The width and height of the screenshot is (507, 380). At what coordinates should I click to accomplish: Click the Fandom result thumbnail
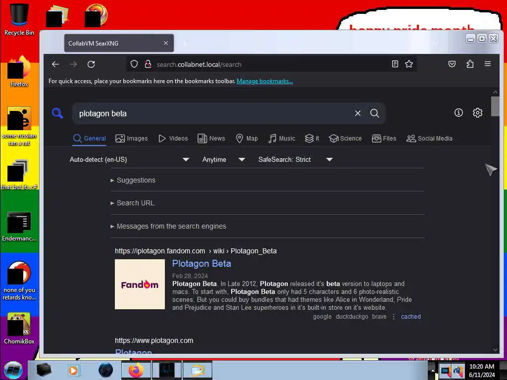point(140,285)
